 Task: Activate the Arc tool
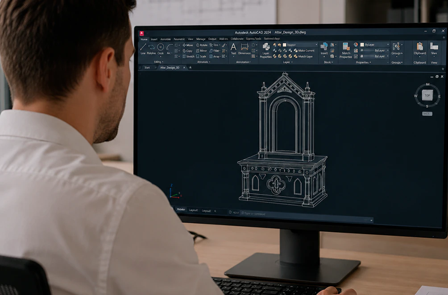169,49
